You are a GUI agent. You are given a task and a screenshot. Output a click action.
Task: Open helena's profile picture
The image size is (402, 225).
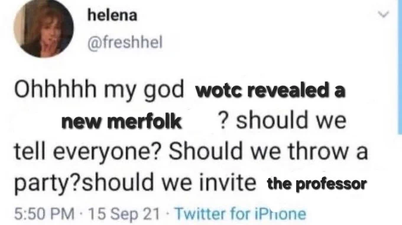click(44, 28)
